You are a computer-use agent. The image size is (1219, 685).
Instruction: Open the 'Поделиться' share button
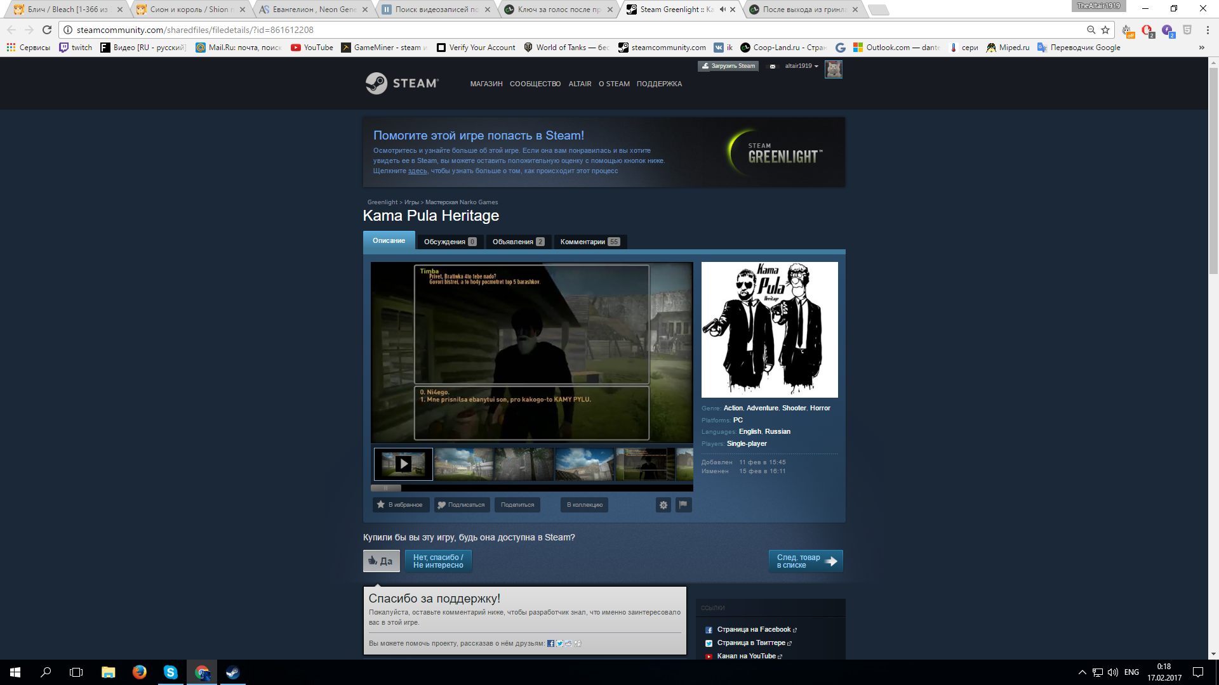click(x=517, y=505)
